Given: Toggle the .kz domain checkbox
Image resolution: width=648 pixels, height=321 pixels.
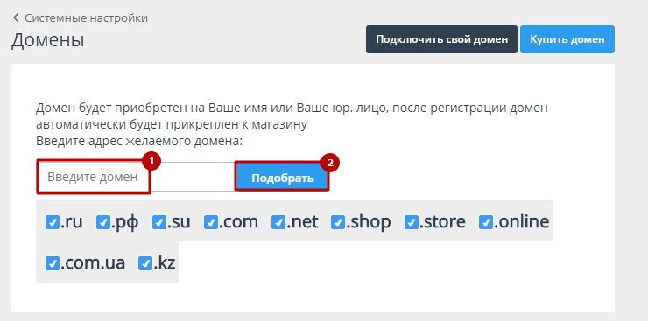Looking at the screenshot, I should pyautogui.click(x=145, y=262).
